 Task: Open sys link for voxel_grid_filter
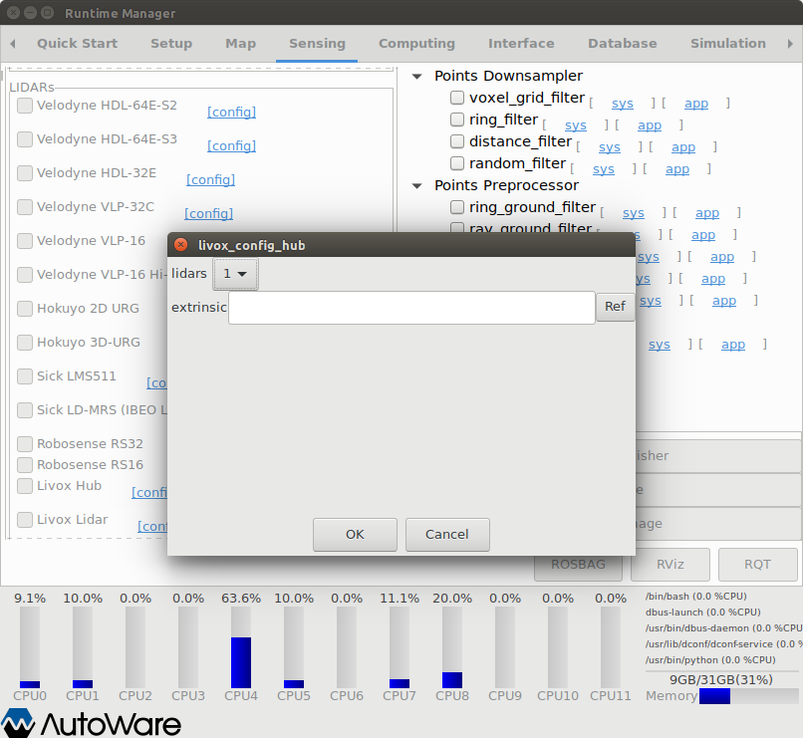(623, 104)
